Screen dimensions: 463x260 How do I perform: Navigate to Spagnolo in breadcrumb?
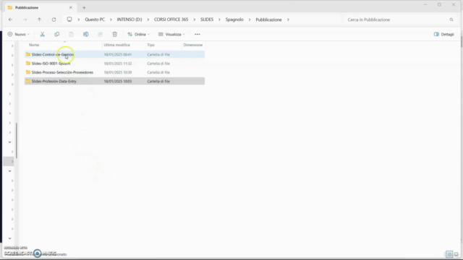(234, 19)
